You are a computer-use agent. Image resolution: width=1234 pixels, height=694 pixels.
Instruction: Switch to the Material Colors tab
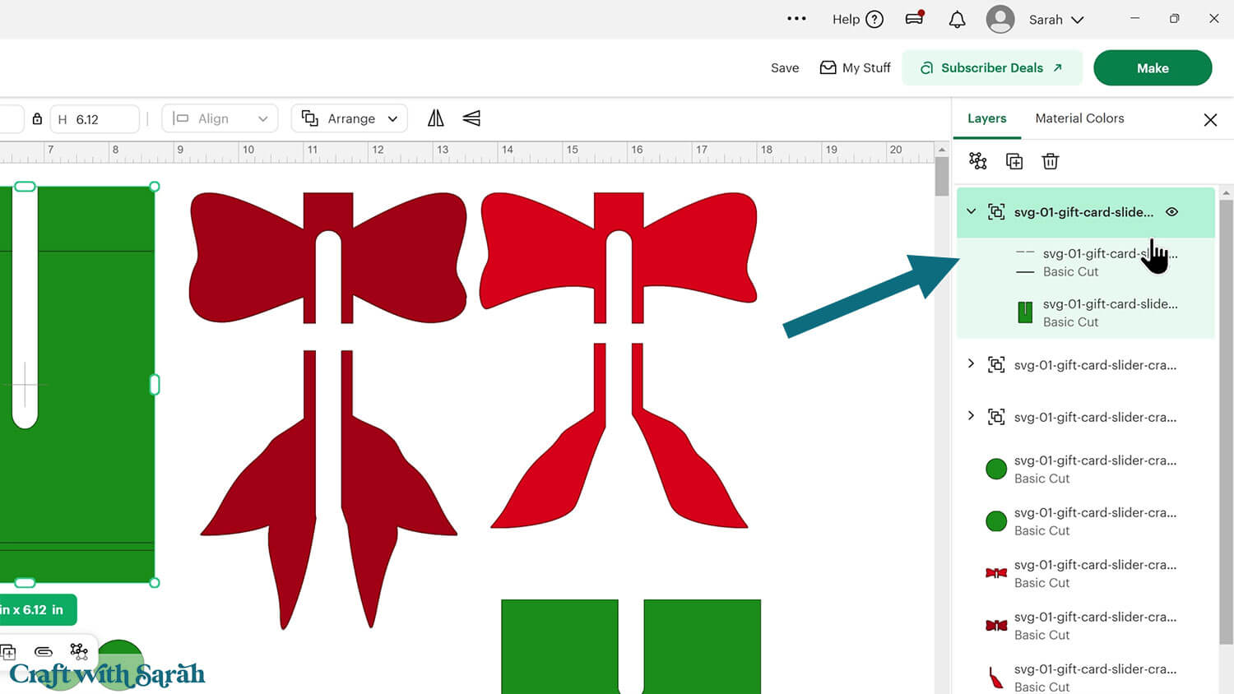(1079, 118)
